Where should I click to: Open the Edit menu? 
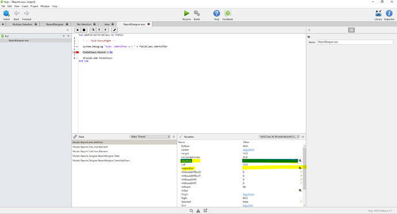(x=9, y=6)
